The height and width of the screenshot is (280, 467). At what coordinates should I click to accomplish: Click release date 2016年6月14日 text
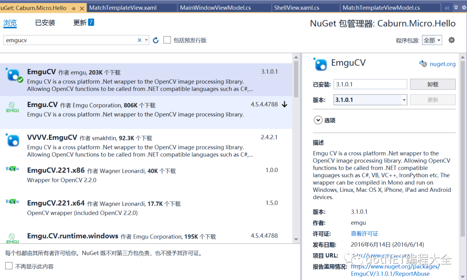tap(387, 245)
